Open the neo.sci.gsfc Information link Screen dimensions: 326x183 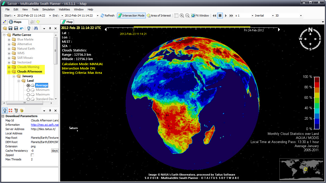point(45,125)
